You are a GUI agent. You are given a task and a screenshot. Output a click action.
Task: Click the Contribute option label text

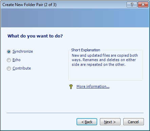pyautogui.click(x=22, y=68)
